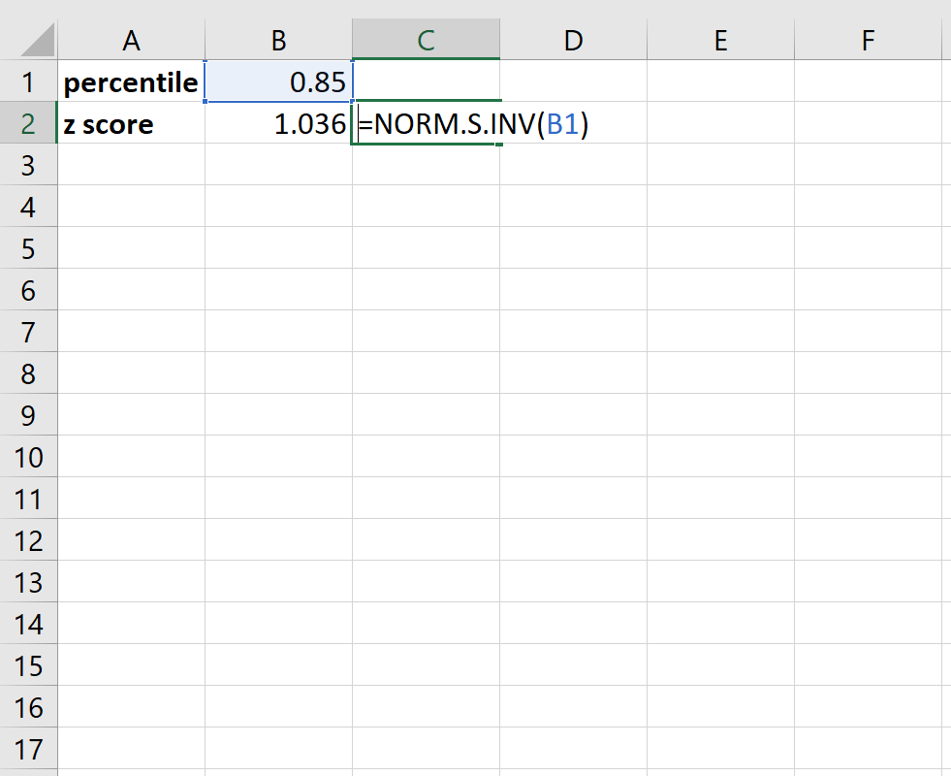Select column B header
Screen dimensions: 951x776
(x=278, y=41)
